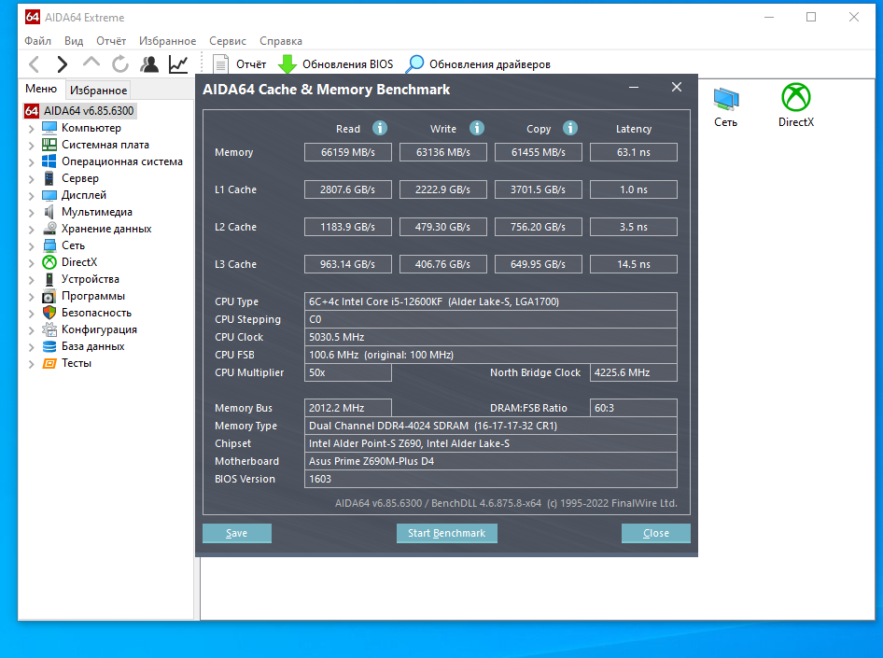Click the Memory Read 66159 MB/s value
Viewport: 883px width, 658px height.
pyautogui.click(x=348, y=152)
